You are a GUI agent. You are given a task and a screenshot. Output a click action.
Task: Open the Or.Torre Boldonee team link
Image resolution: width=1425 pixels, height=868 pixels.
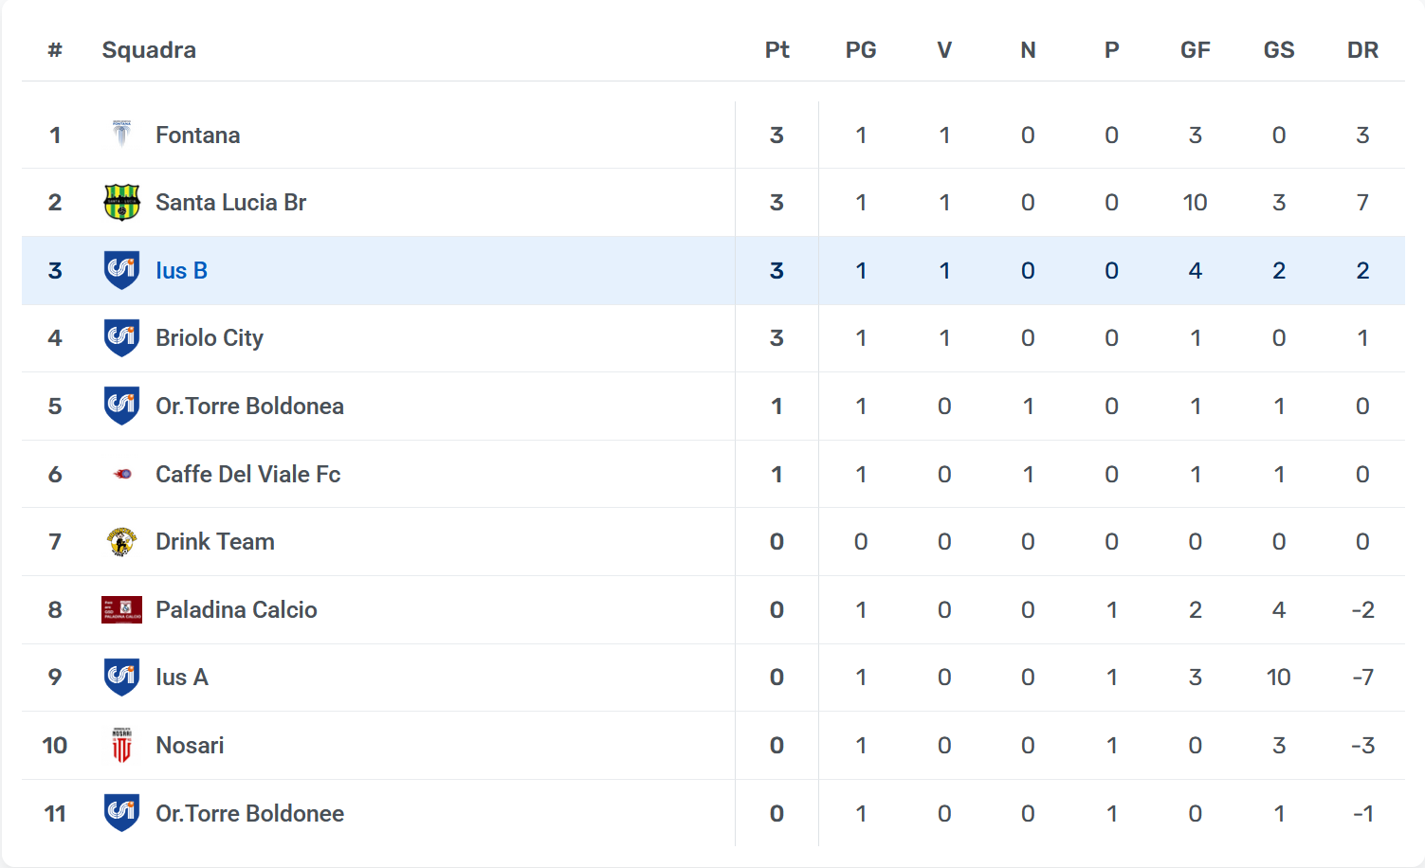click(249, 814)
